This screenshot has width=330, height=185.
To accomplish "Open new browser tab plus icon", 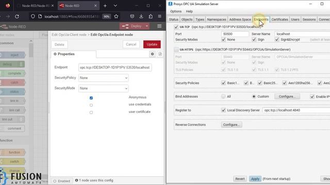I will point(105,6).
